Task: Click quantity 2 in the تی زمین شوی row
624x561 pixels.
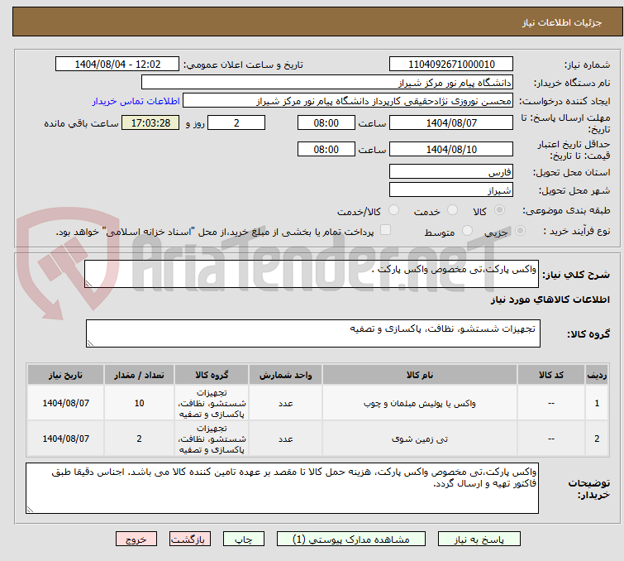Action: [139, 439]
